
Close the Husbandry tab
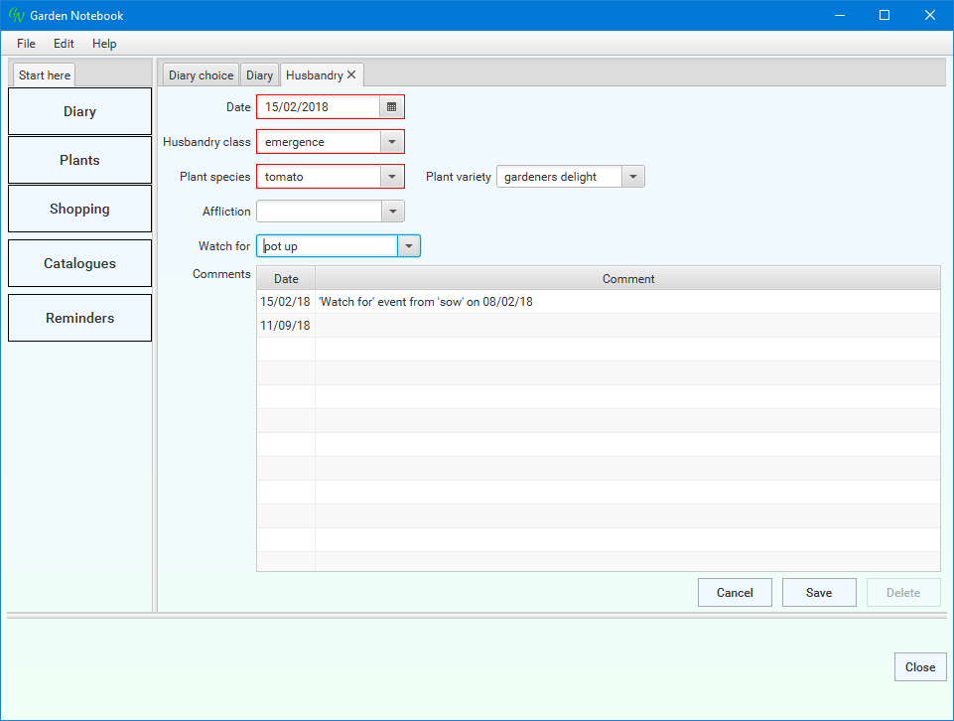tap(351, 75)
